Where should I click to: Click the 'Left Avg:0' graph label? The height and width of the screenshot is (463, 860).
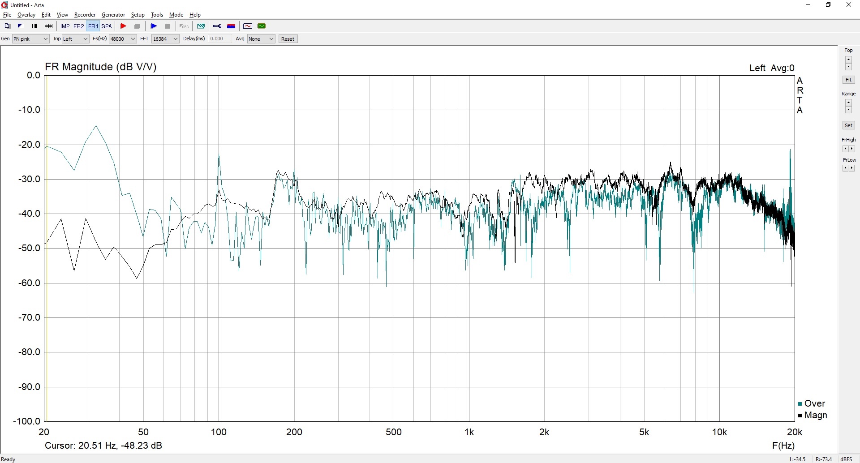point(772,68)
